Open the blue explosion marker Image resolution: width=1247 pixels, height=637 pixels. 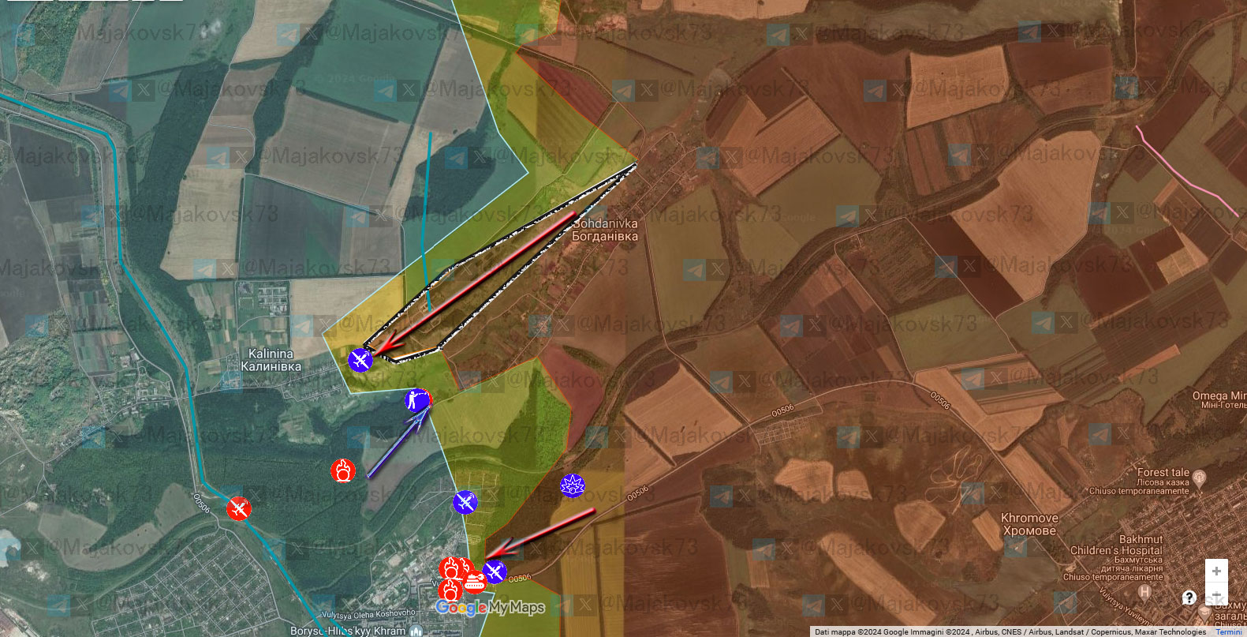(x=572, y=485)
